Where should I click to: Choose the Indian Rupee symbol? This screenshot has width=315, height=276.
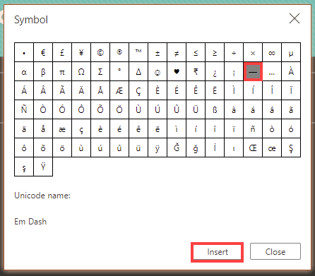tap(196, 71)
